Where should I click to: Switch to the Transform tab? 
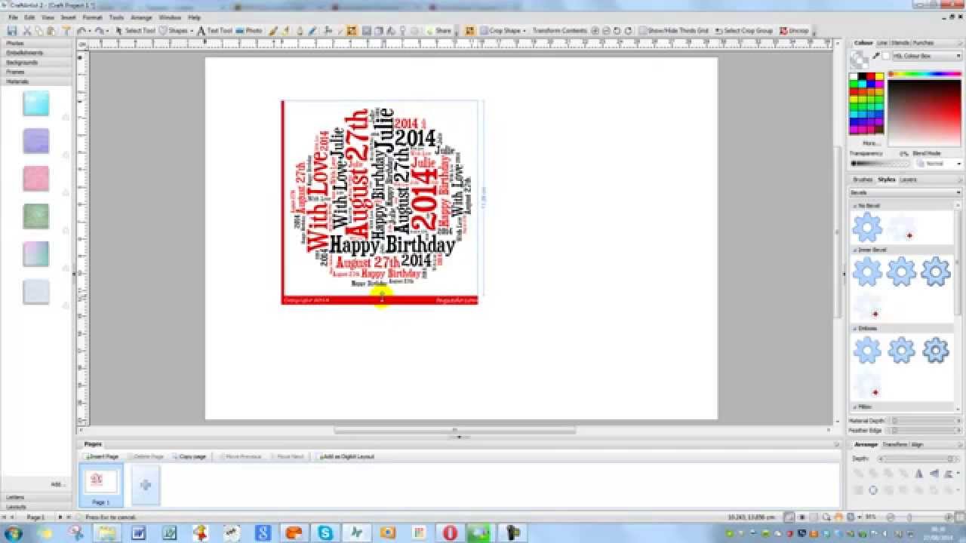pos(895,445)
